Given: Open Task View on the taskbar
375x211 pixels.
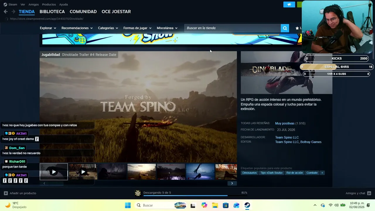Looking at the screenshot, I should (x=193, y=205).
